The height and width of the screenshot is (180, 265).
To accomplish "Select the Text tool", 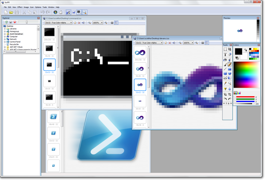I will pyautogui.click(x=225, y=54).
